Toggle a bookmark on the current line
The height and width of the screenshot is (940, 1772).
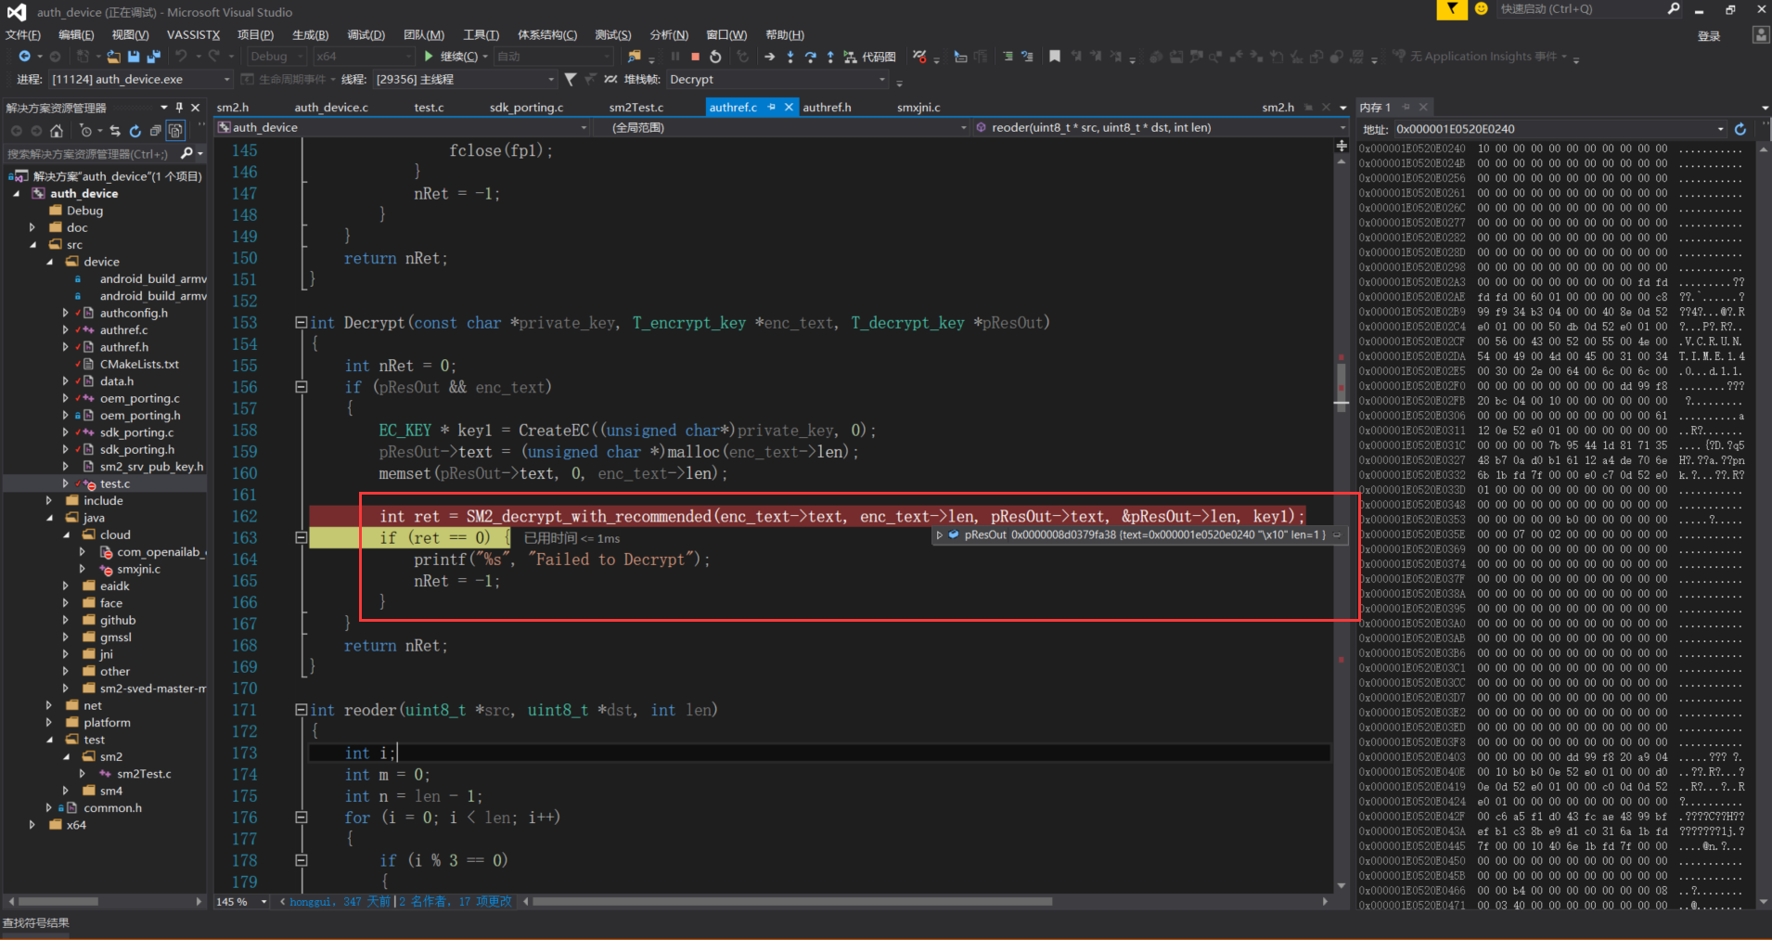[x=1054, y=56]
